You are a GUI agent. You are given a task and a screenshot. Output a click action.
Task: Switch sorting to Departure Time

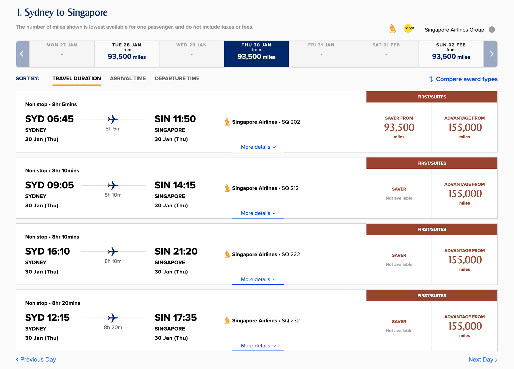tap(177, 78)
